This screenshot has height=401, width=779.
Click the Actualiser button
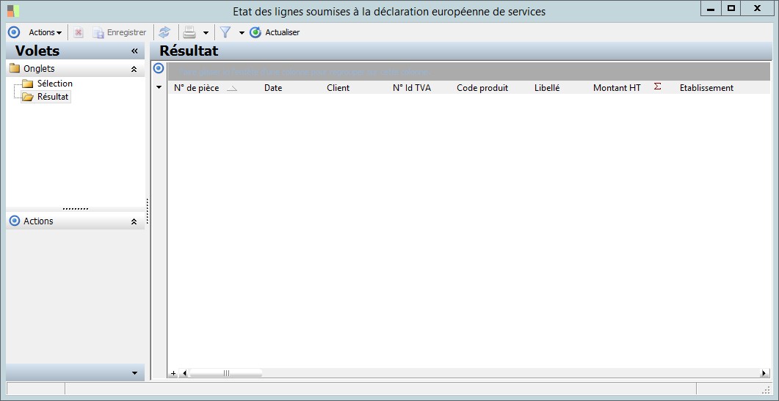pos(275,32)
